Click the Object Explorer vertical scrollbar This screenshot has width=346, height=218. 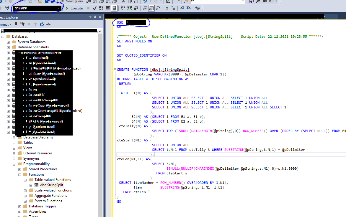pos(100,123)
